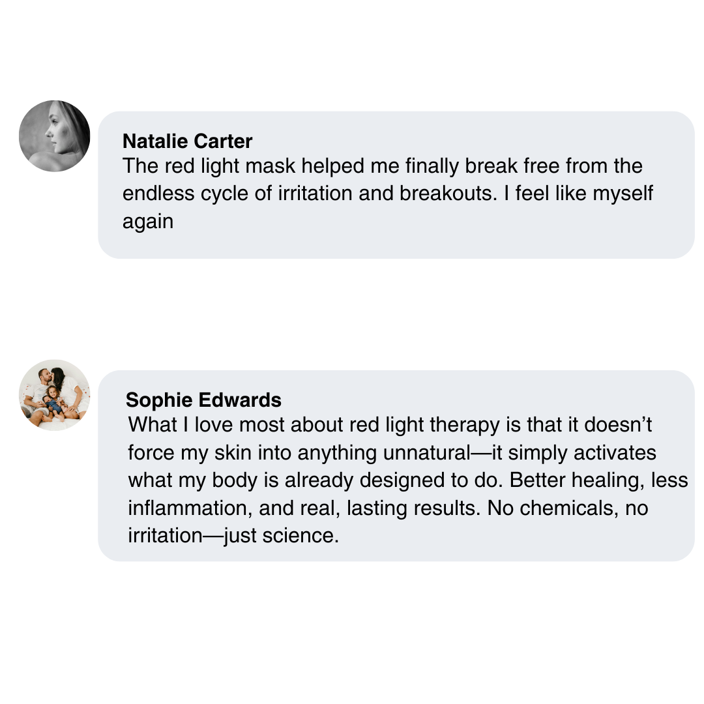Click 'endless cycle of irritation' text
The image size is (704, 704).
pos(237,194)
